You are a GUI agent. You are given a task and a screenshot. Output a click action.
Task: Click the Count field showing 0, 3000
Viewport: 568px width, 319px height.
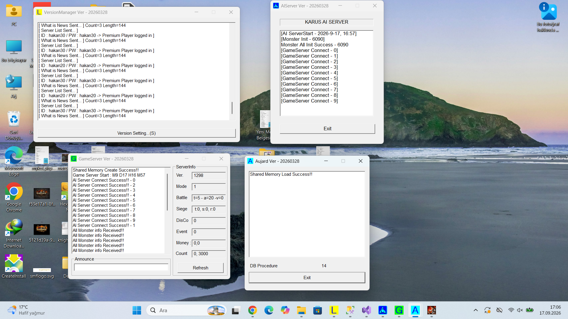[x=209, y=254]
